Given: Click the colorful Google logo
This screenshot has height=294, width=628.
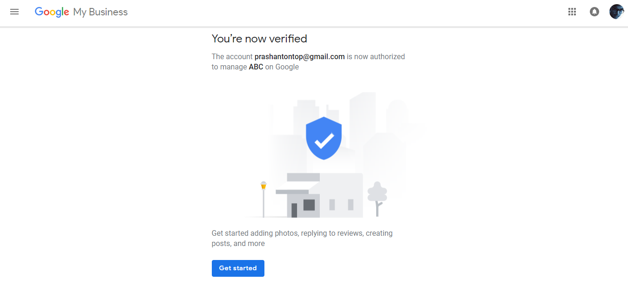Looking at the screenshot, I should (x=52, y=12).
